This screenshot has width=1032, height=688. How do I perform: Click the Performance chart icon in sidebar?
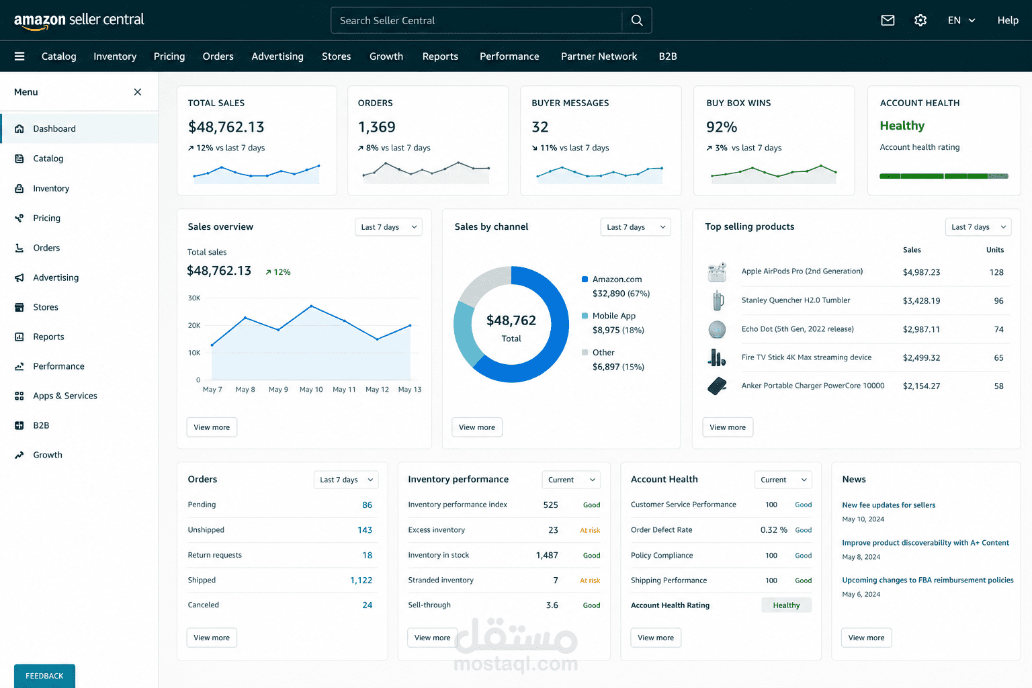click(19, 366)
